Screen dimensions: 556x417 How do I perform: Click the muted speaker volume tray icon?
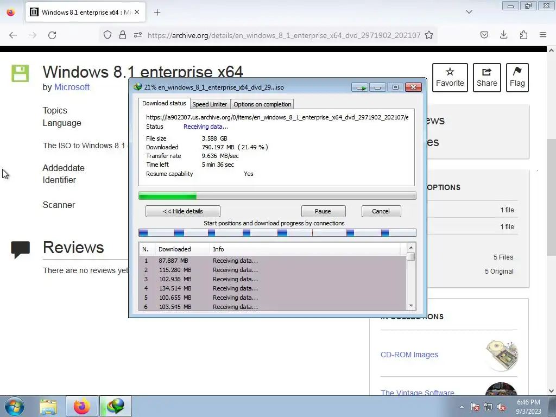(x=501, y=407)
